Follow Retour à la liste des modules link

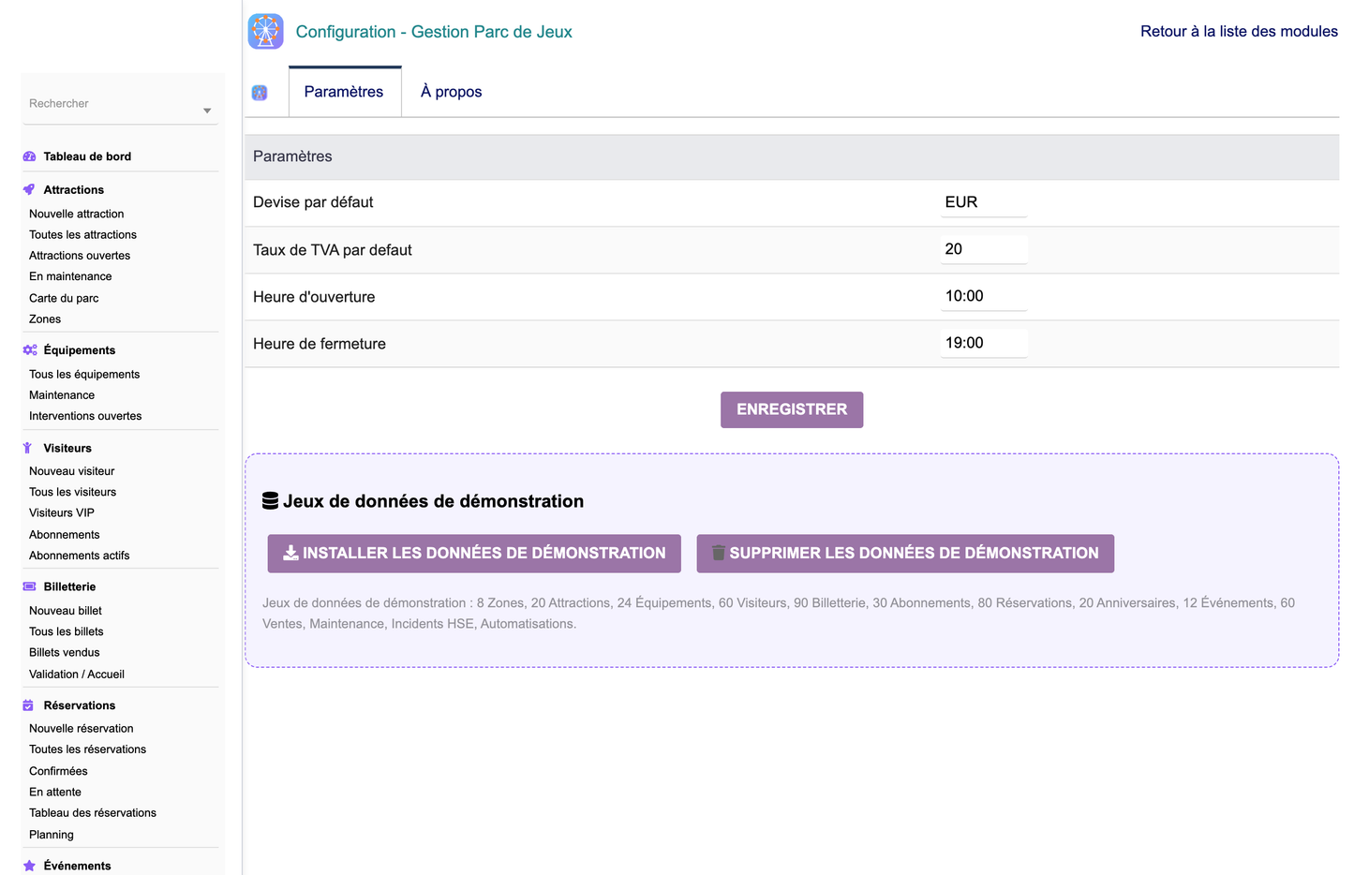pos(1239,31)
